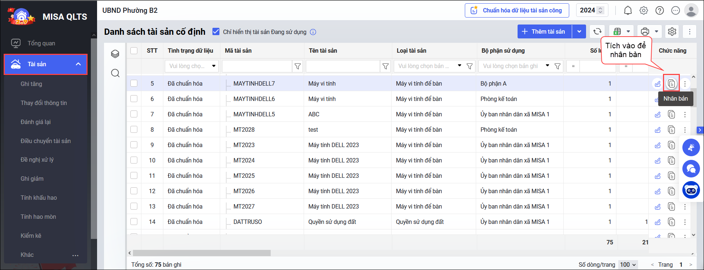Click 'Chuẩn hóa dữ liệu tài sản công' button
704x270 pixels.
click(516, 10)
